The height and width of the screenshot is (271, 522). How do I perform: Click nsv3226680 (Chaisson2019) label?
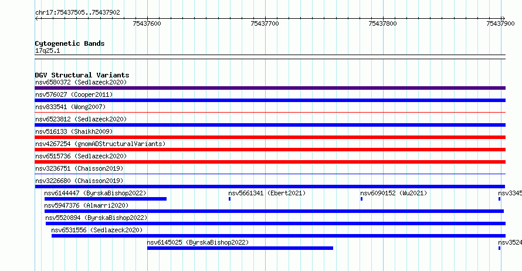tap(79, 181)
